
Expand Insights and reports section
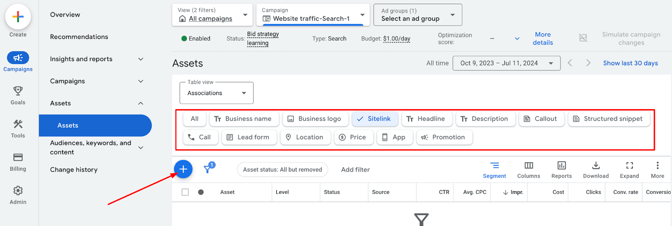(141, 59)
